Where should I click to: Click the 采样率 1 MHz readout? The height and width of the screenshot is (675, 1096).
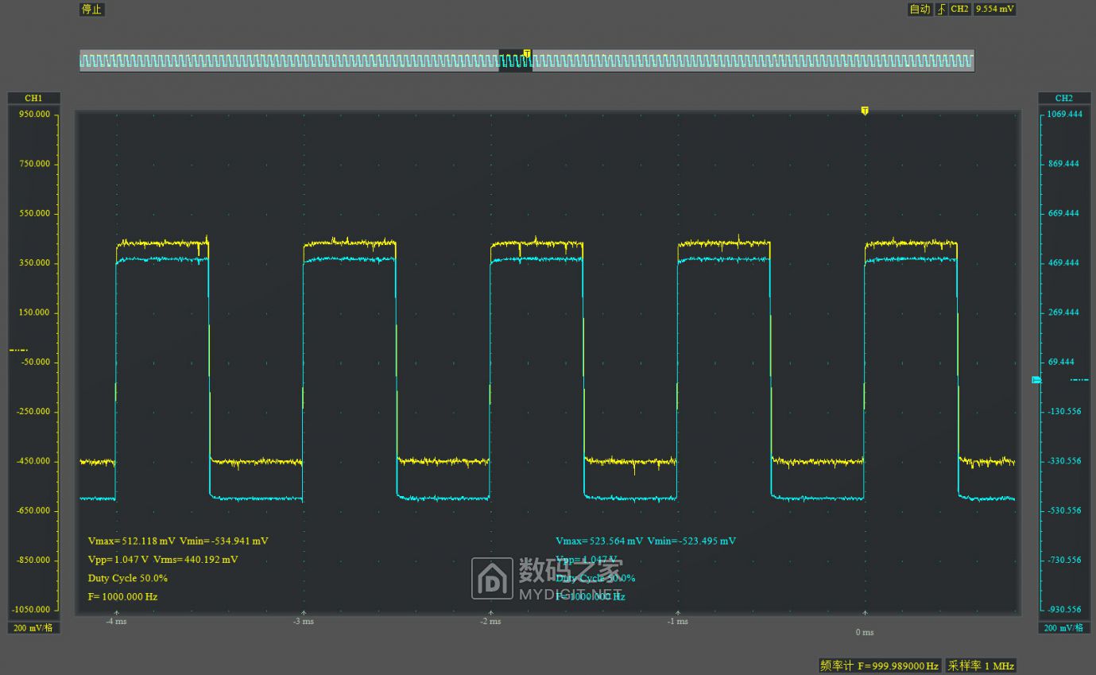point(981,665)
